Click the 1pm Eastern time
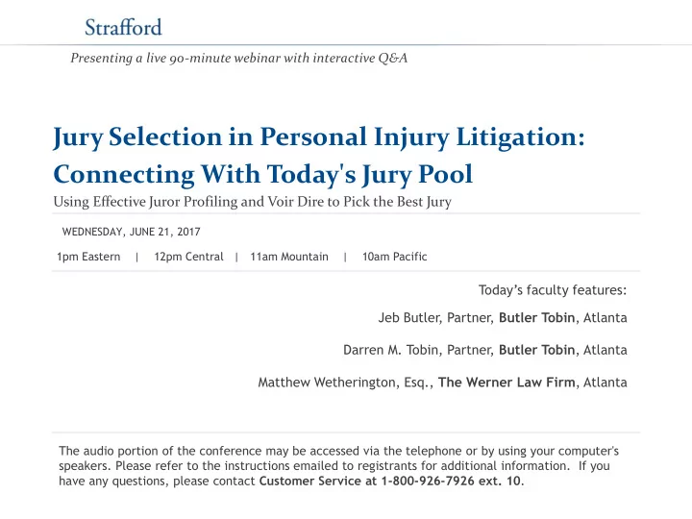Screen dimensions: 692x519 (x=88, y=257)
